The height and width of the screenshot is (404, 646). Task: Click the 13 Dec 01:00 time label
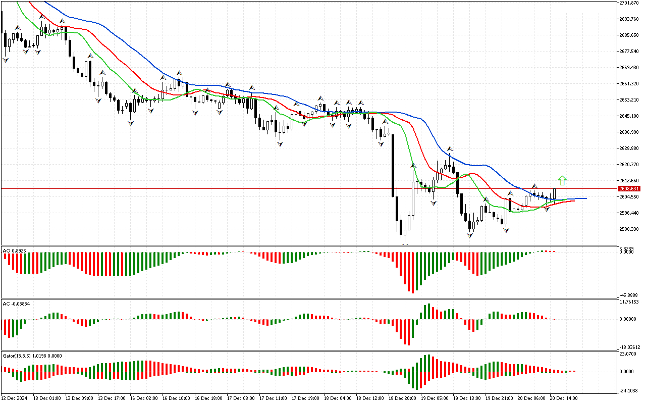click(x=47, y=398)
